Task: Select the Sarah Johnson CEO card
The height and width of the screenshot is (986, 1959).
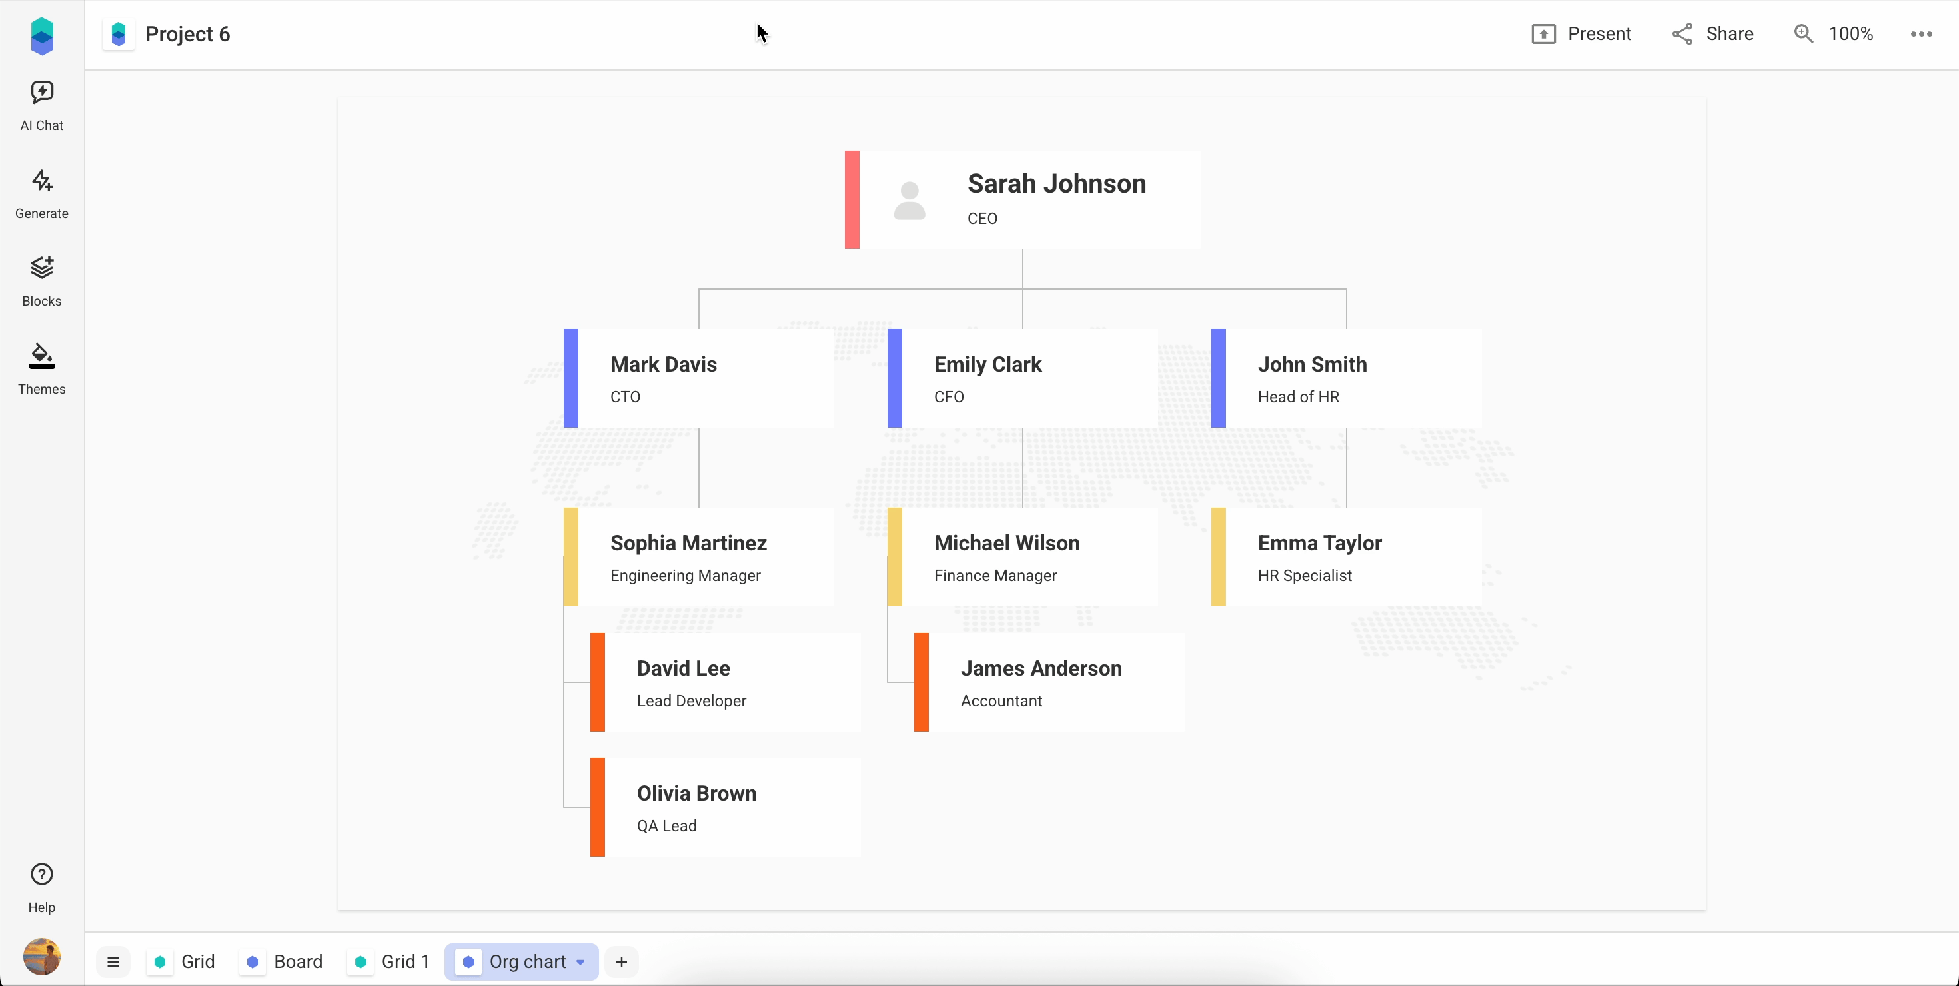Action: click(x=1023, y=199)
